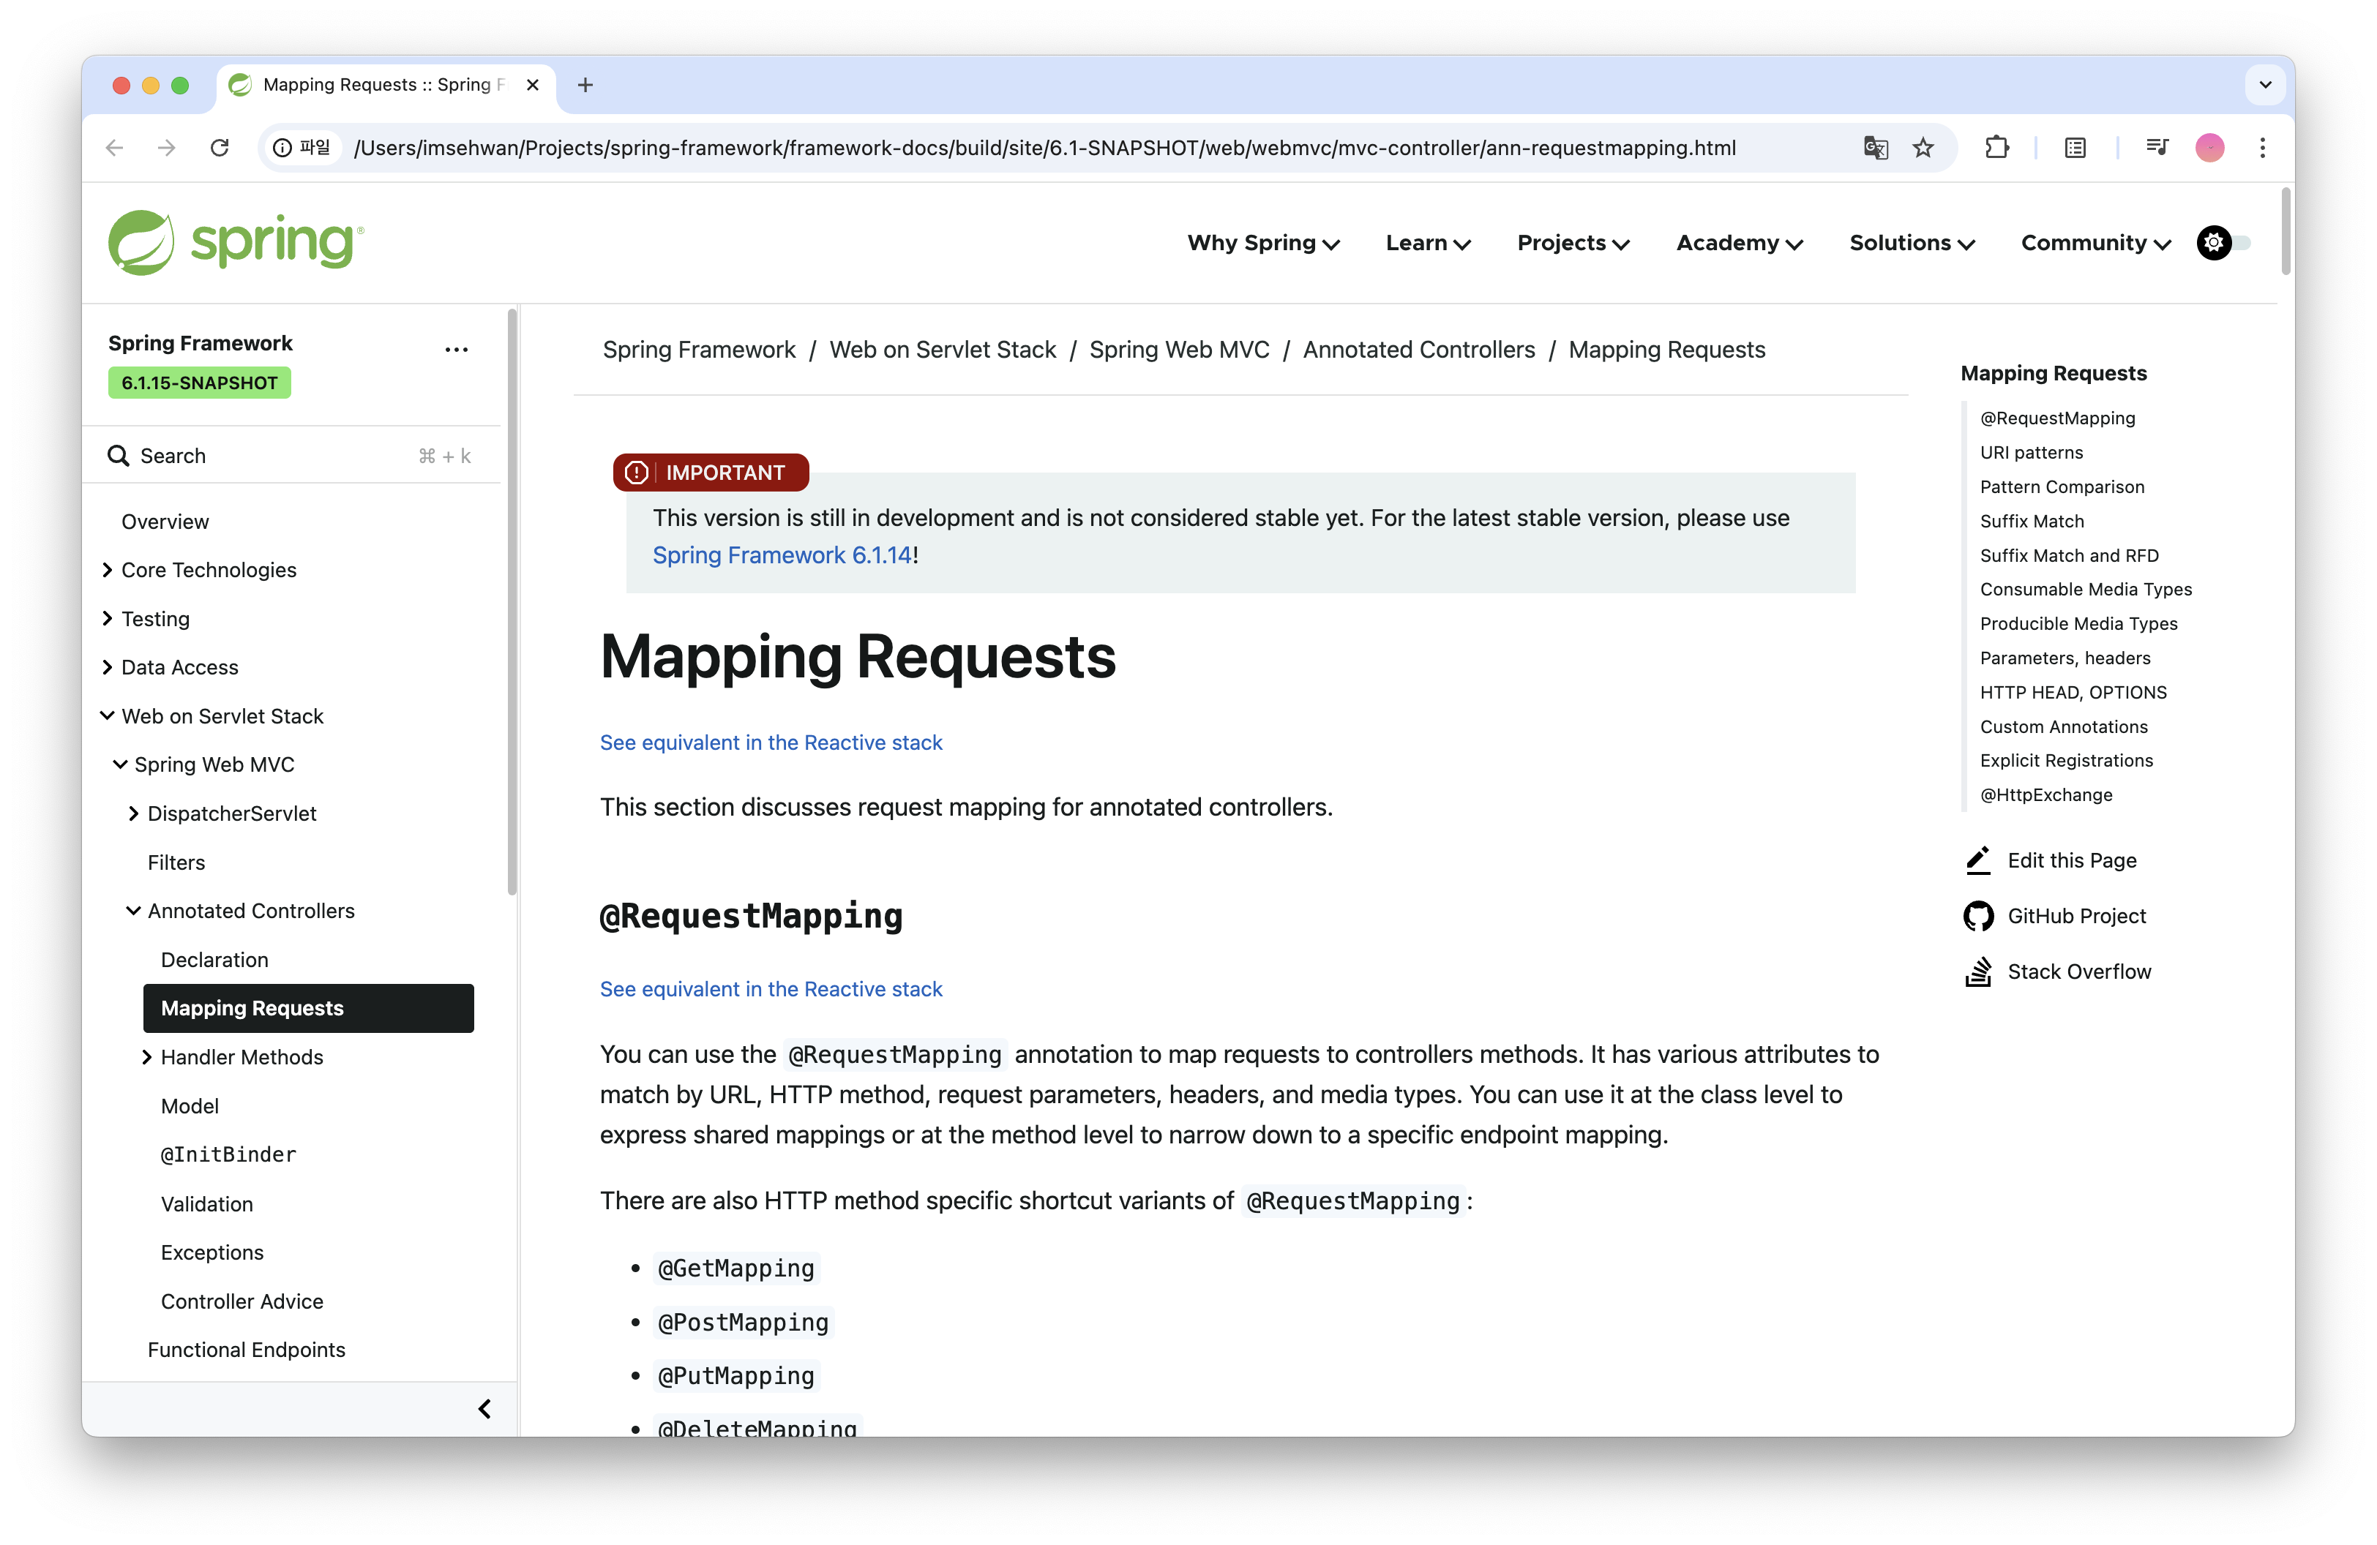This screenshot has width=2377, height=1545.
Task: Open the reading list side panel icon
Action: 2075,148
